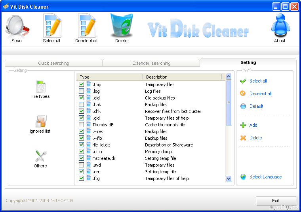Click the Deselect all toolbar icon

(87, 26)
